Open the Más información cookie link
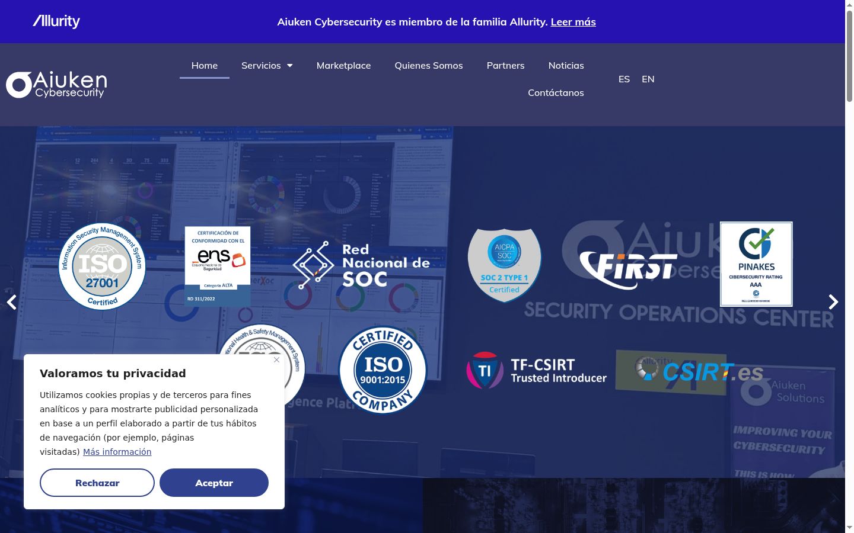This screenshot has width=854, height=533. click(117, 452)
